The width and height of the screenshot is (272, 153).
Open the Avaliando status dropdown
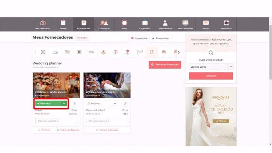click(x=102, y=104)
